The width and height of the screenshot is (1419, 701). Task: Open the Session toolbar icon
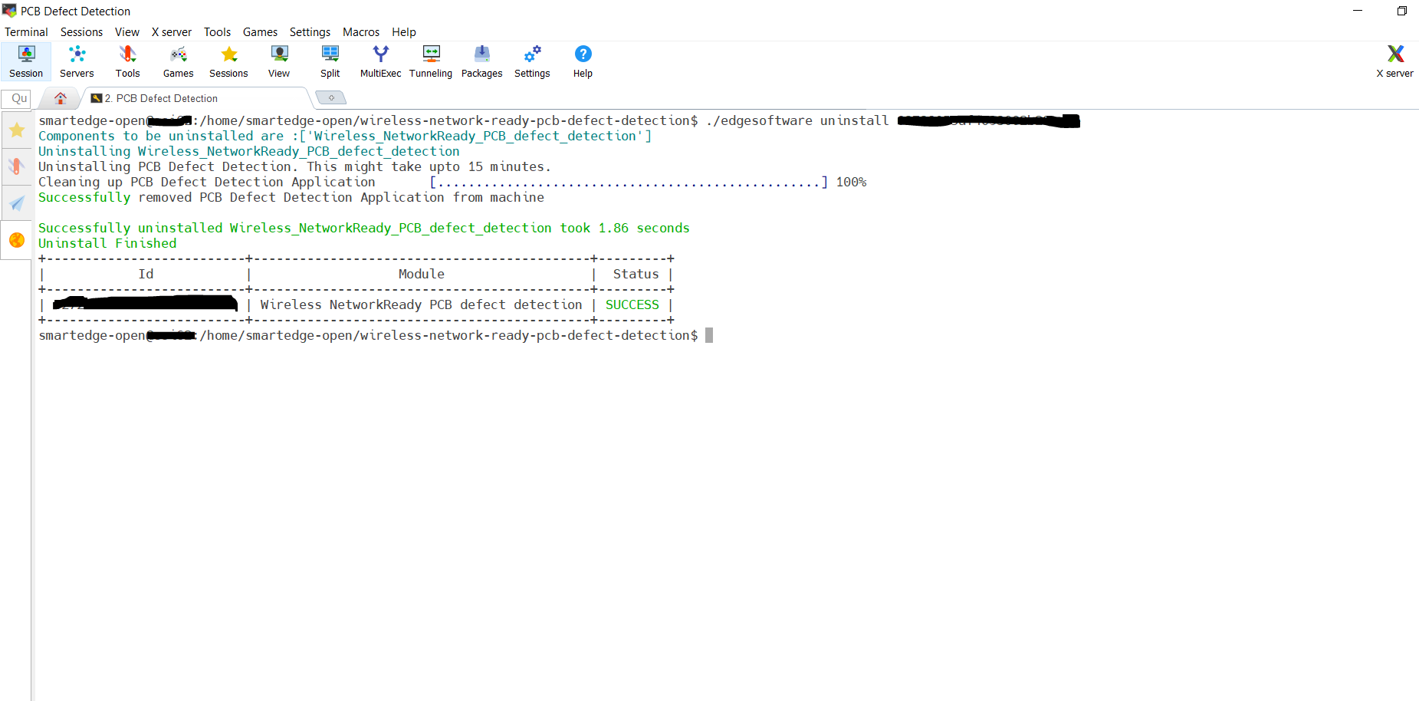click(26, 61)
